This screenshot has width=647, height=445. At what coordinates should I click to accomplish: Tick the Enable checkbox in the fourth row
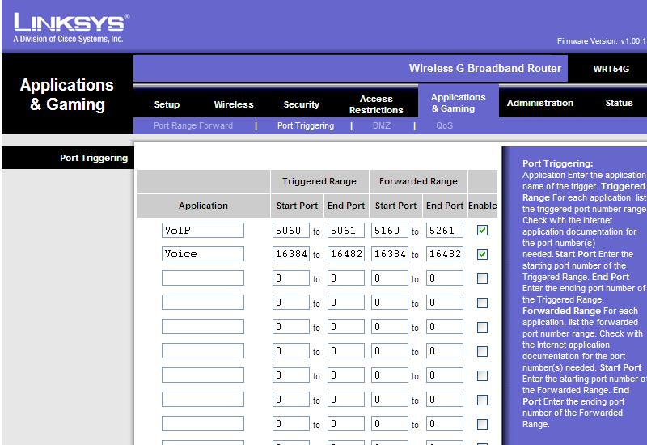(482, 303)
